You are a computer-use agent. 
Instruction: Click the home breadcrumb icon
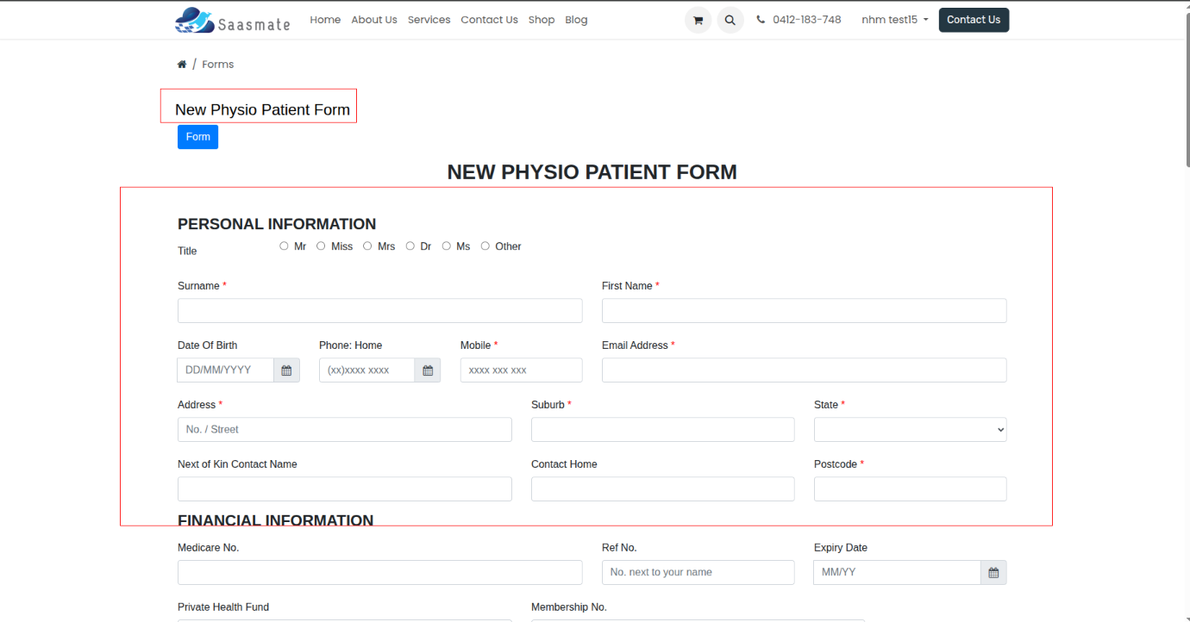pyautogui.click(x=182, y=65)
